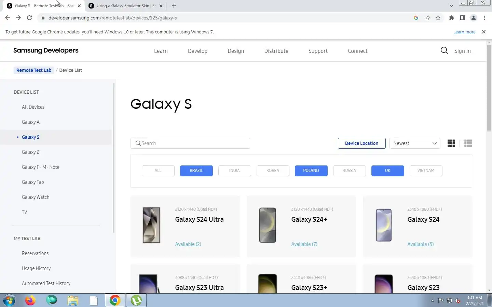Open a new browser tab
The width and height of the screenshot is (492, 307).
pyautogui.click(x=174, y=6)
